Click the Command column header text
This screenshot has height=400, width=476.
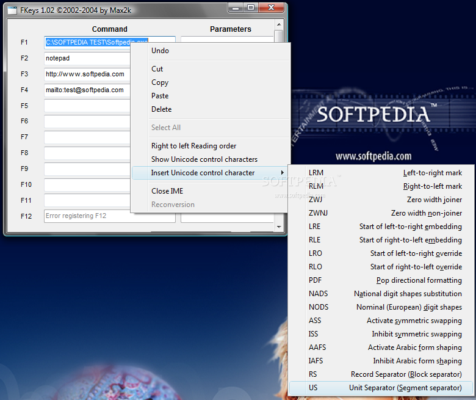[110, 29]
